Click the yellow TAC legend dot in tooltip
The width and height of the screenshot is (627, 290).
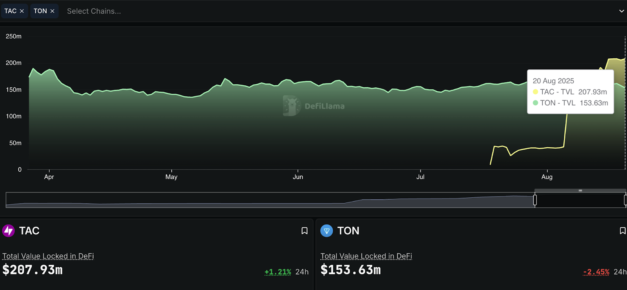pos(535,92)
